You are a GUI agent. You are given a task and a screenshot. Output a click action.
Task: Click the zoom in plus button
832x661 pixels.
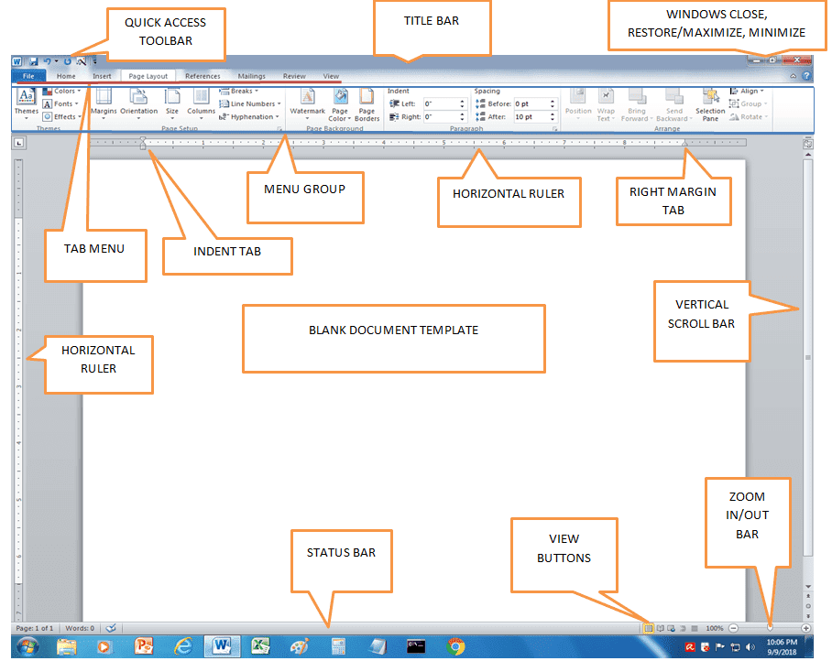click(x=805, y=628)
